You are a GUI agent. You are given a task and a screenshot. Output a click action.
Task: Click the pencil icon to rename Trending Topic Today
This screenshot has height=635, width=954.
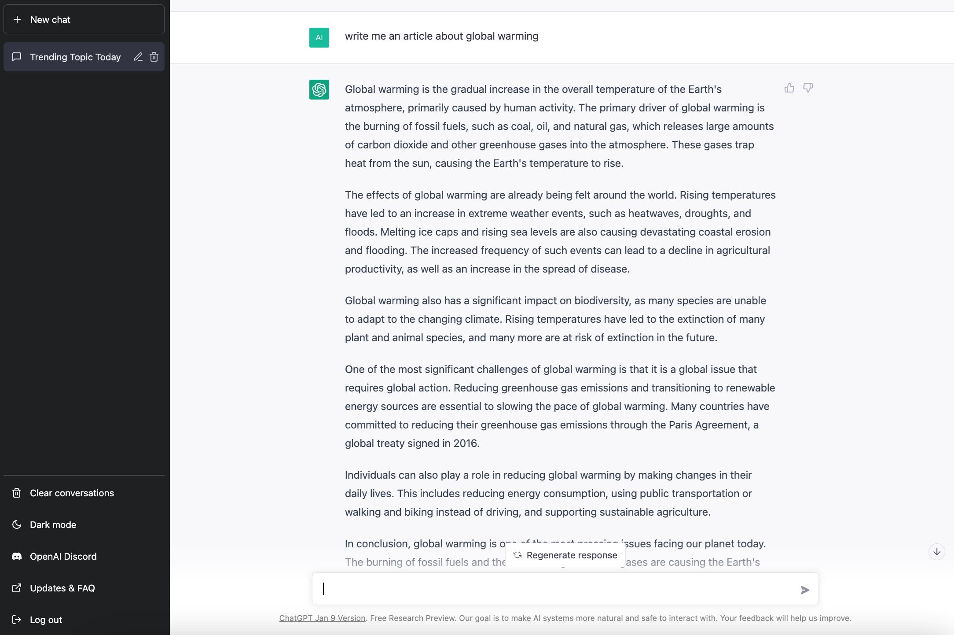[x=138, y=57]
